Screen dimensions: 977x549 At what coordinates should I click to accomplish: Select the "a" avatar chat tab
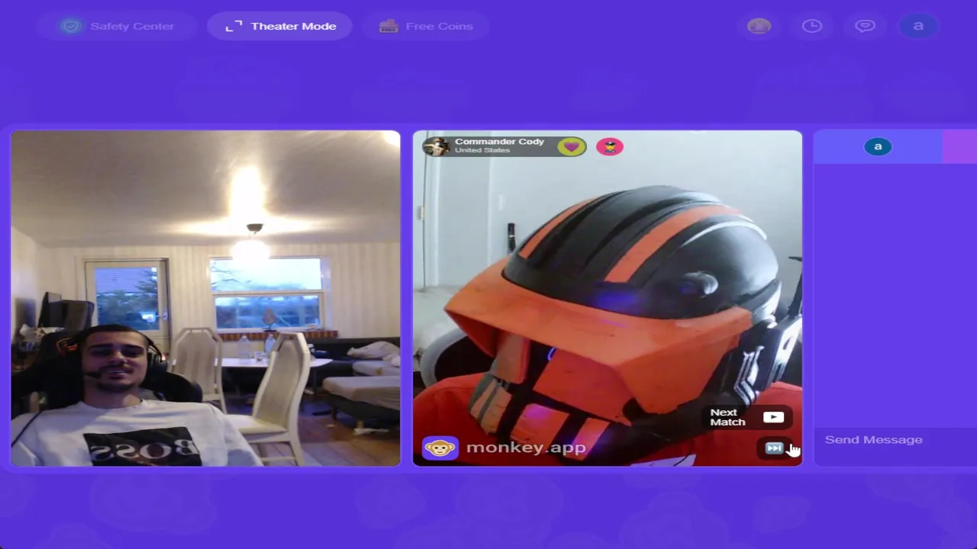pyautogui.click(x=878, y=146)
